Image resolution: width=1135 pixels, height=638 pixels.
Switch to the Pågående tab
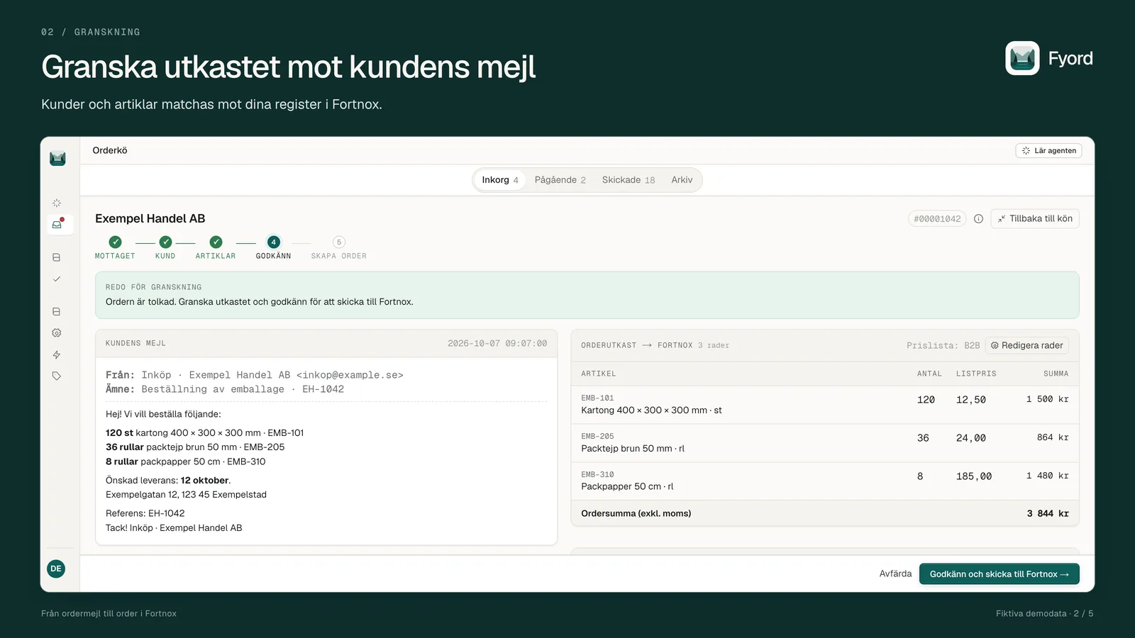pyautogui.click(x=560, y=180)
